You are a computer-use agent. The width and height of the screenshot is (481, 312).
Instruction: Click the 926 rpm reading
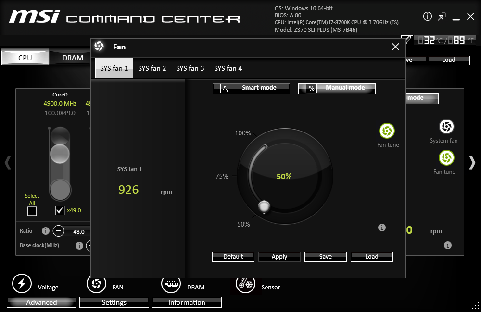[128, 190]
